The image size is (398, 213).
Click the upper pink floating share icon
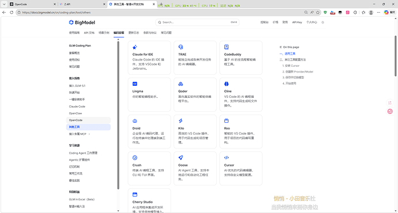(x=390, y=103)
